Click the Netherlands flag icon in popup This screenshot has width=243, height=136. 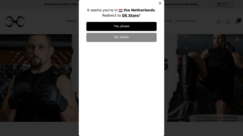(x=120, y=11)
